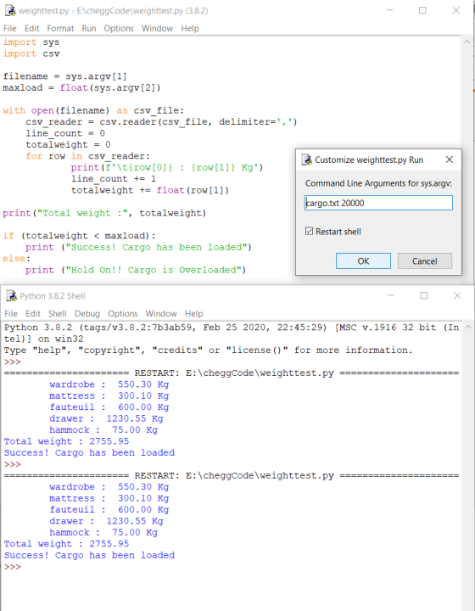Click the 'line_count = 0' code line
This screenshot has width=475, height=611.
65,133
